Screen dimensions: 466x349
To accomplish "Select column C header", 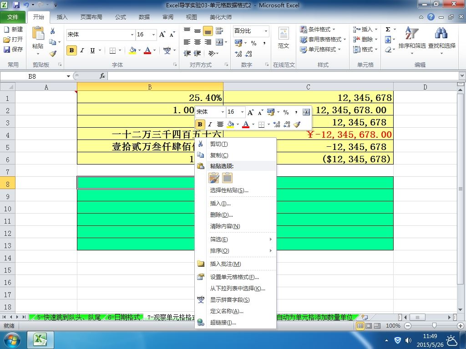I will (x=308, y=87).
